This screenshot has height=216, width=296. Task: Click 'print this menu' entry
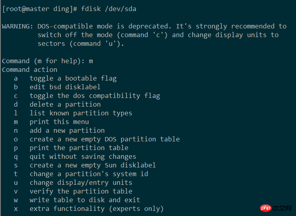coord(59,122)
